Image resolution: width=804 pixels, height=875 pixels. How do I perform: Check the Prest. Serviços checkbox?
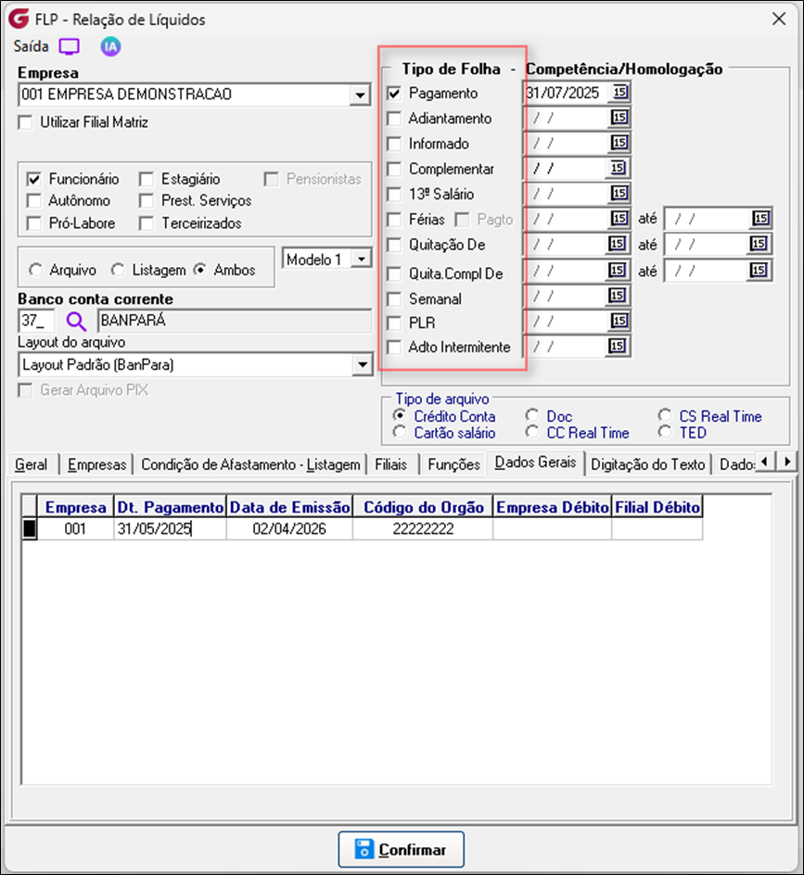[147, 201]
